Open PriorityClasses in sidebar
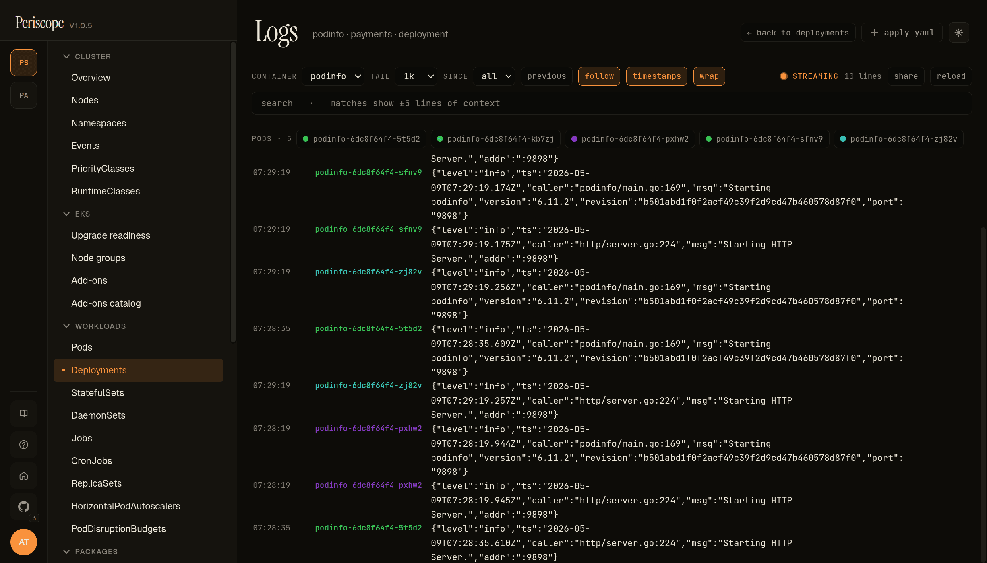 pyautogui.click(x=139, y=169)
